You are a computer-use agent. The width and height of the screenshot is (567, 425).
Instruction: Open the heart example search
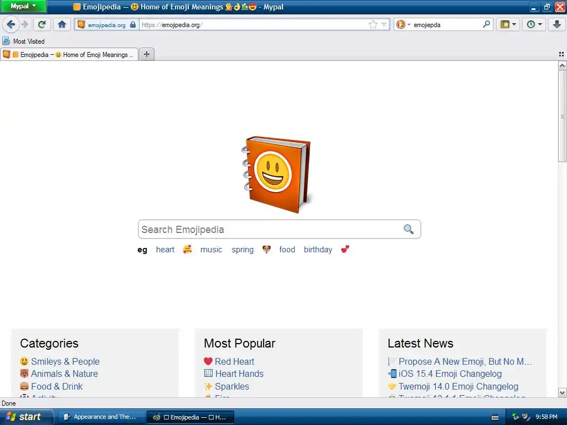point(165,250)
